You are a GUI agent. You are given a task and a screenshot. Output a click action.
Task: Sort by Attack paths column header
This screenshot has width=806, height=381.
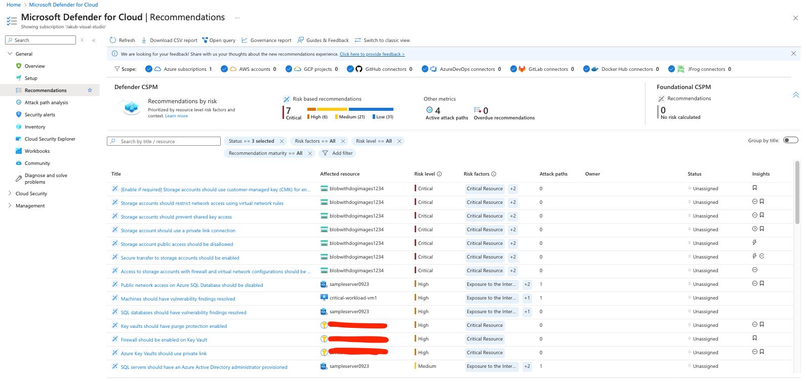[553, 174]
